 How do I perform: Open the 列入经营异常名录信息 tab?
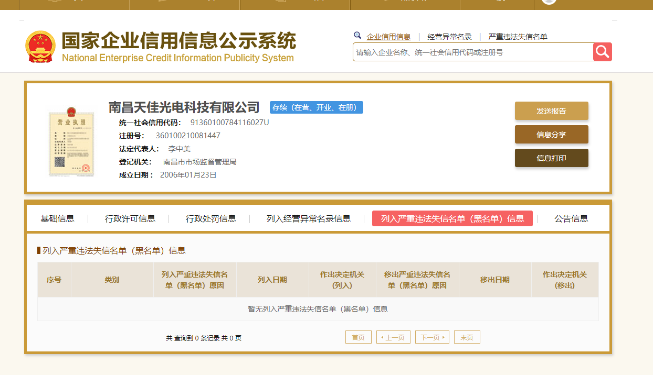[x=309, y=218]
